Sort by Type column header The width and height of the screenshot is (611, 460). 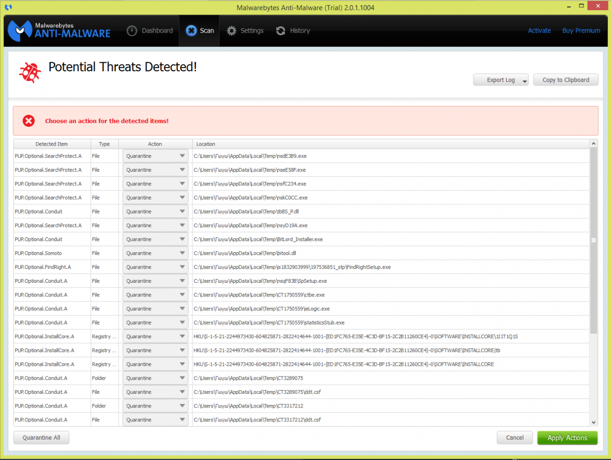tap(104, 144)
